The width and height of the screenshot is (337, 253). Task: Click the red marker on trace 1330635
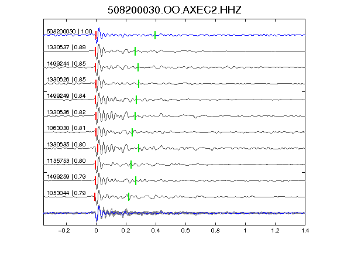(98, 148)
